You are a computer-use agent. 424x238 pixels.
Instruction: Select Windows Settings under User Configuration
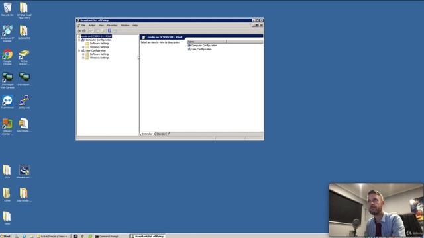point(99,58)
